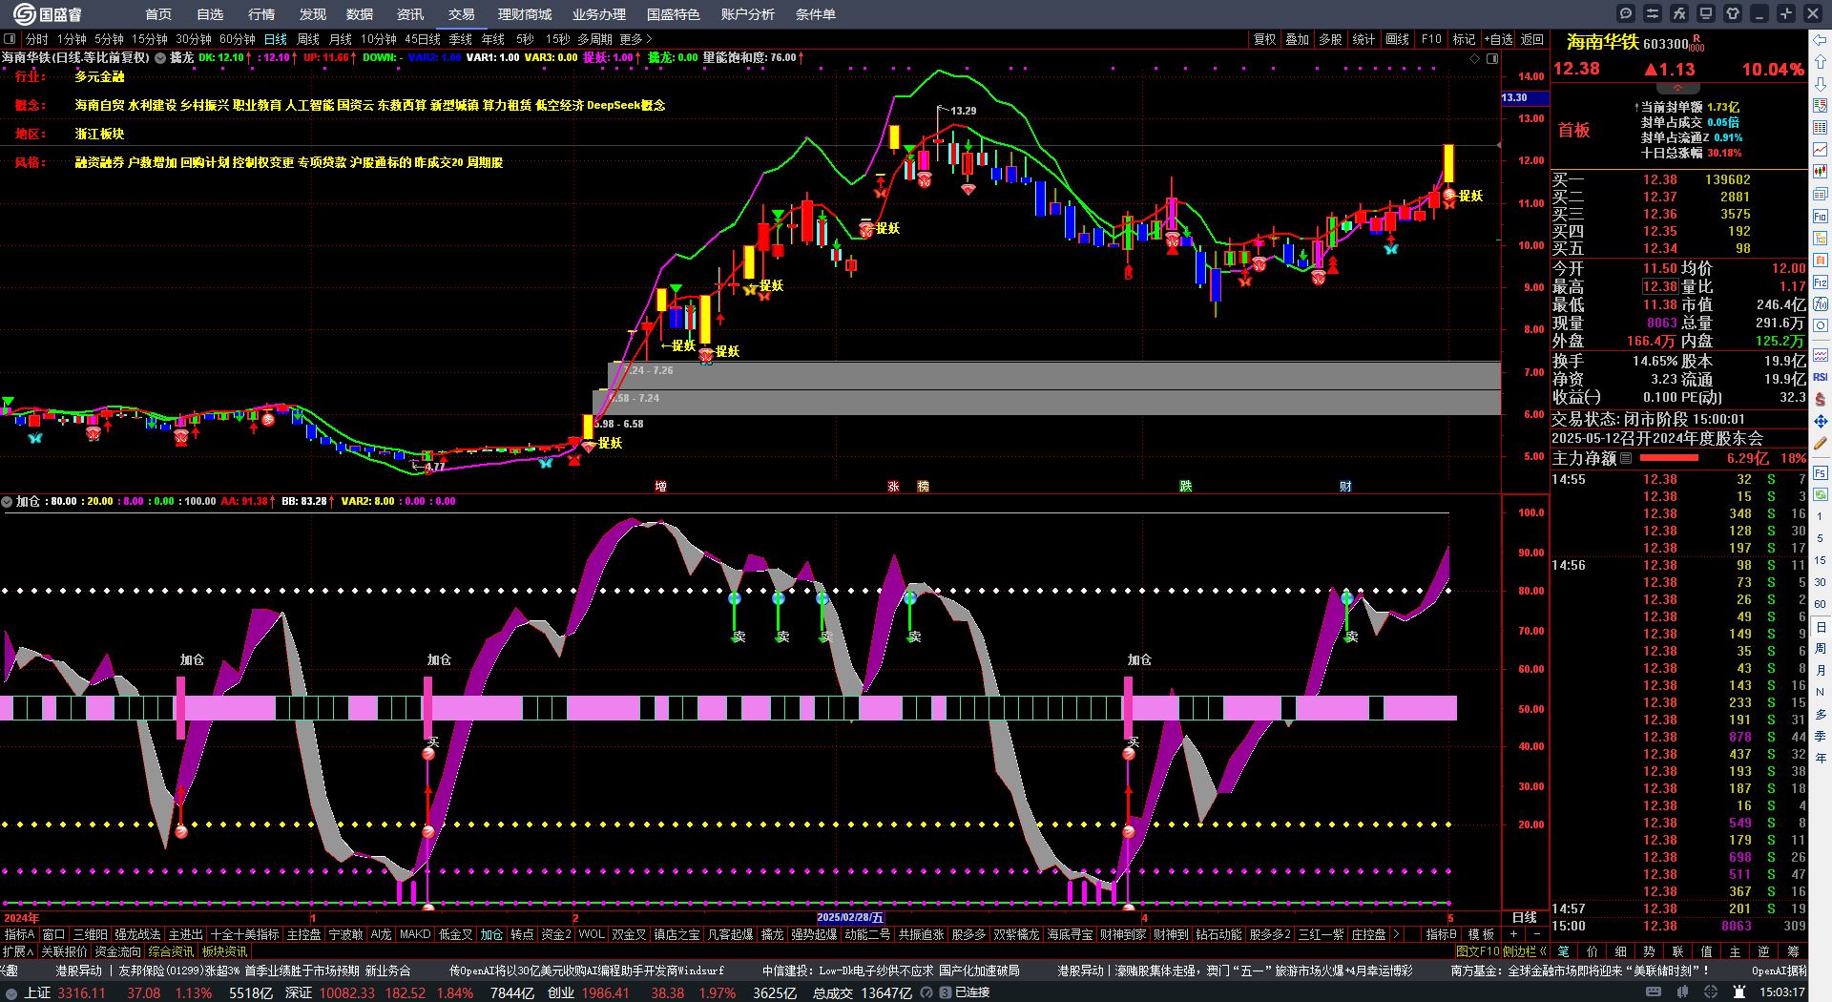Open the 账户分析 menu
This screenshot has width=1832, height=1002.
[748, 14]
